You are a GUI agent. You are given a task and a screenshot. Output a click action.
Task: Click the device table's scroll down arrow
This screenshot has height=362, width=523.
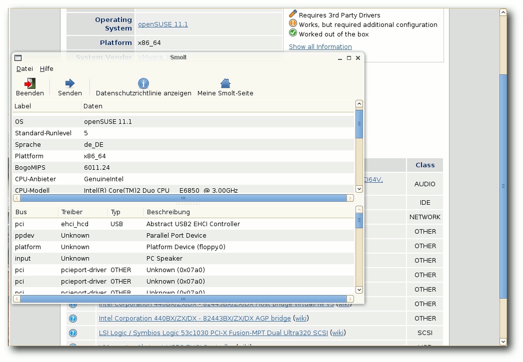(x=359, y=290)
